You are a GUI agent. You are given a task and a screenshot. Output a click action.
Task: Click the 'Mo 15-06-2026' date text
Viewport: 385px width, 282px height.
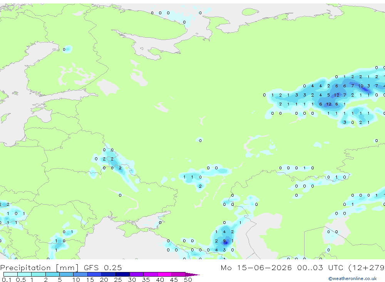pyautogui.click(x=256, y=267)
